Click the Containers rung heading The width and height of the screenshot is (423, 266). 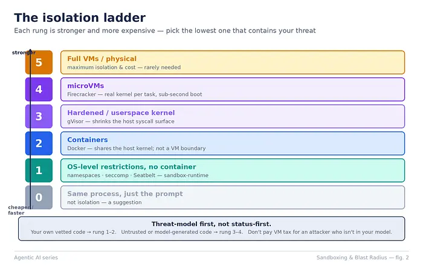88,140
